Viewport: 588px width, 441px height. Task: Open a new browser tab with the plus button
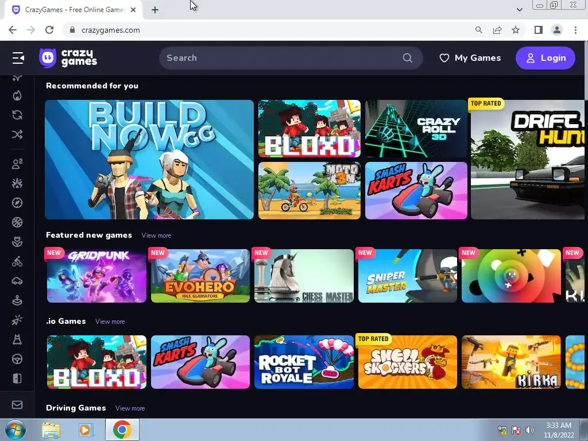(x=155, y=10)
